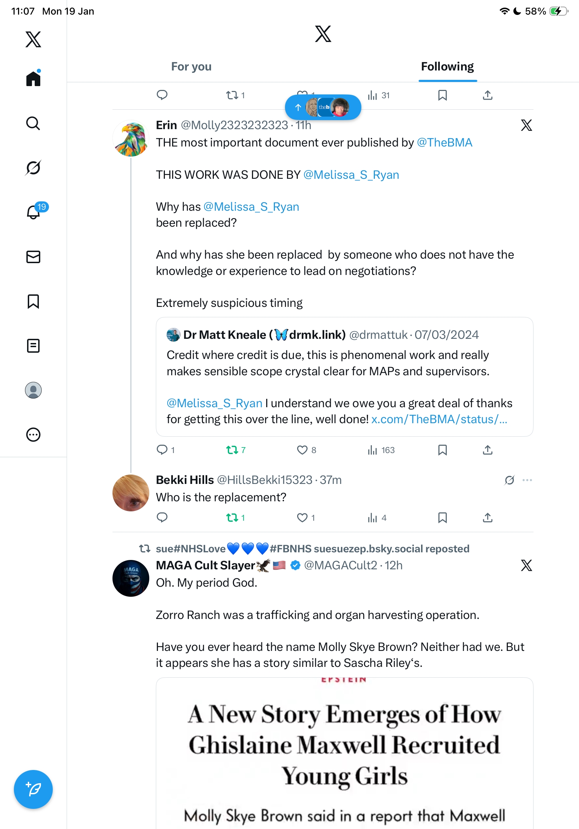The image size is (579, 829).
Task: Switch to the For you tab
Action: 191,66
